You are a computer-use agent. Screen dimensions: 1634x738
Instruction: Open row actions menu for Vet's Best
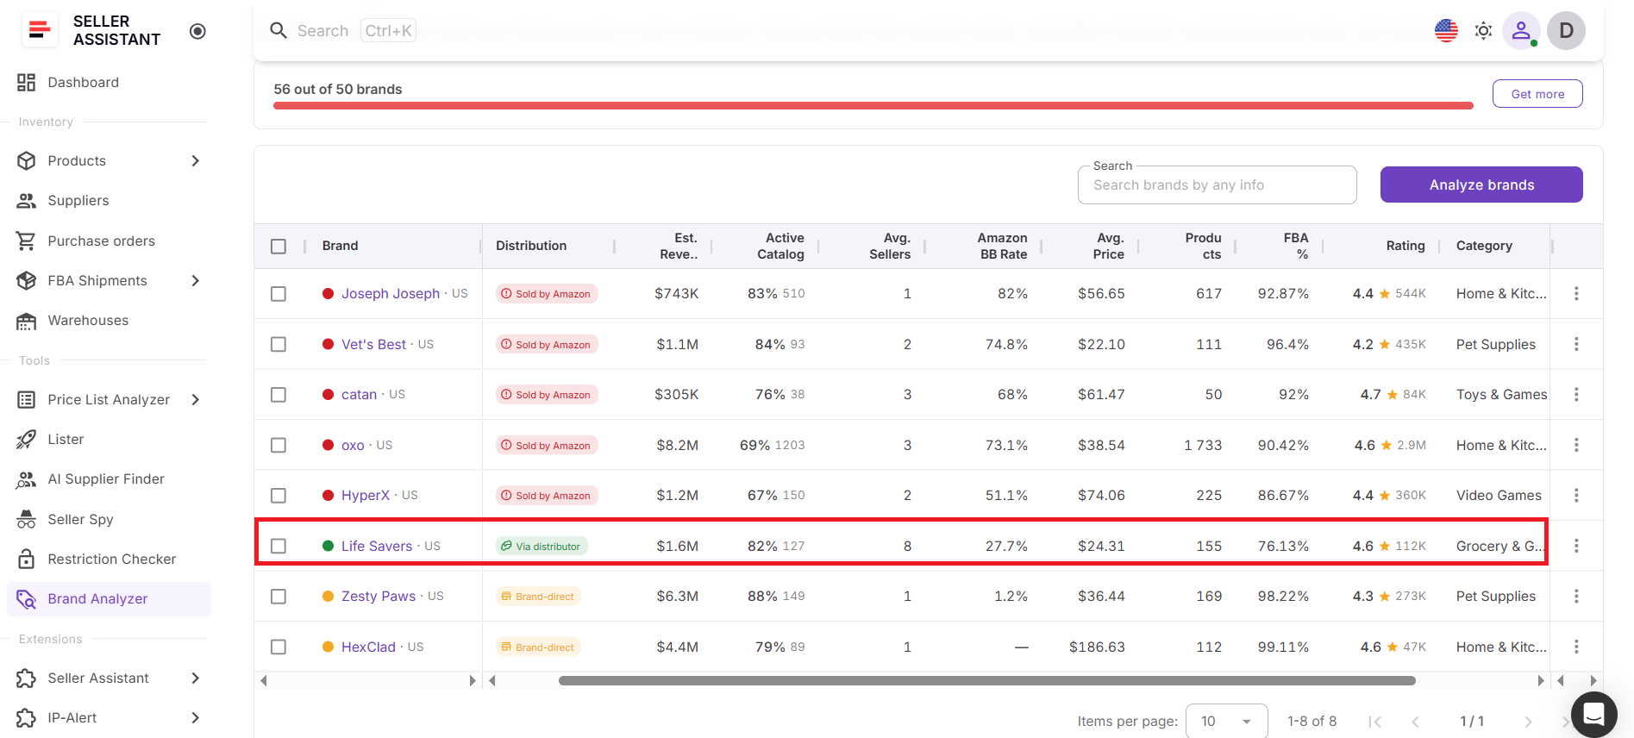[1576, 345]
